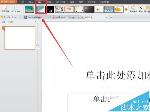This screenshot has height=112, width=150.
Task: Switch to the 插入 ribbon tab
Action: coord(31,2)
